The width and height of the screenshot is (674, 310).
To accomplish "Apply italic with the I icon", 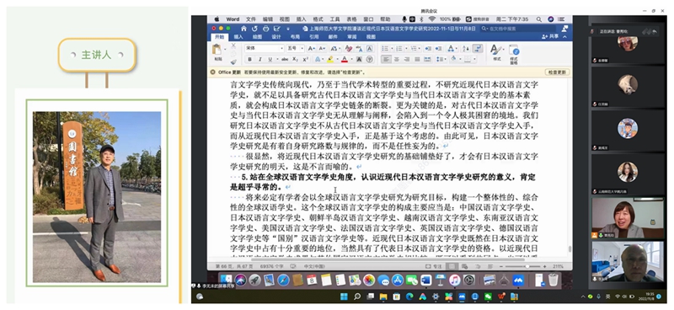I will tap(260, 59).
